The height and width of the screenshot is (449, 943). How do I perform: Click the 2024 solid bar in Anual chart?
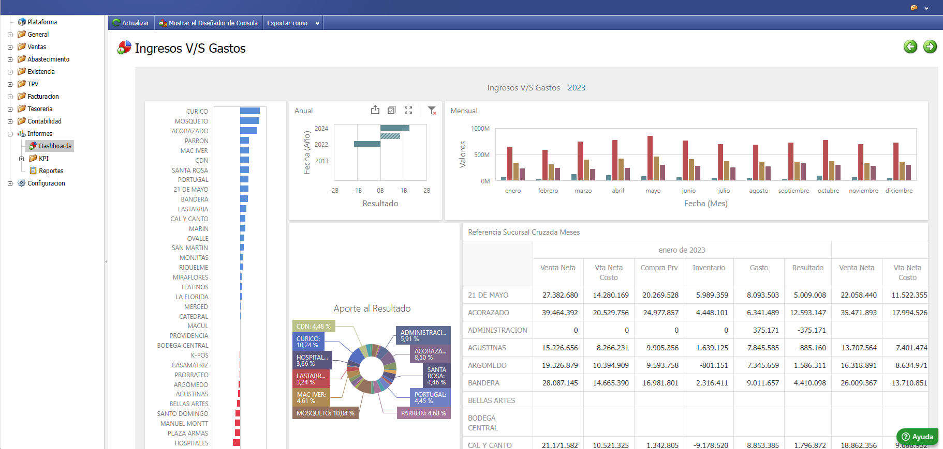(x=394, y=128)
